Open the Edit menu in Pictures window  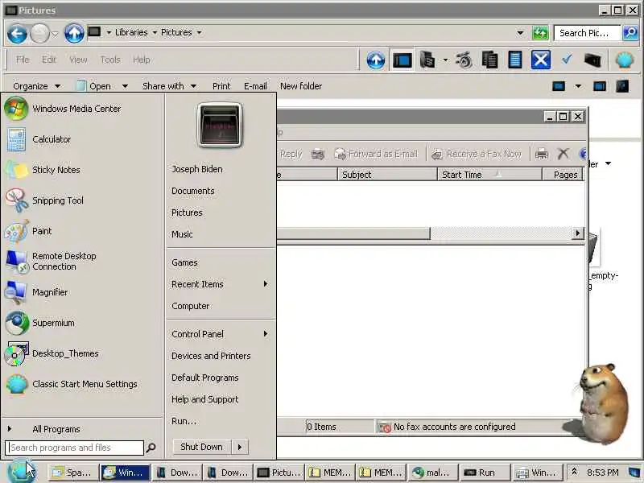click(49, 60)
